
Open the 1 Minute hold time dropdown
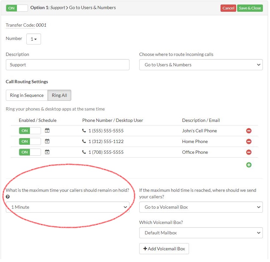click(x=67, y=207)
